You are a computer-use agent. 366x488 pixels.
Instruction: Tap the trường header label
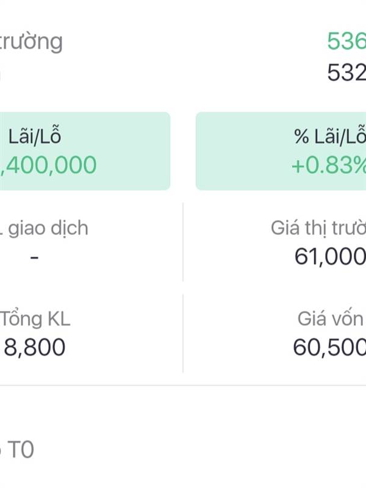pos(31,41)
